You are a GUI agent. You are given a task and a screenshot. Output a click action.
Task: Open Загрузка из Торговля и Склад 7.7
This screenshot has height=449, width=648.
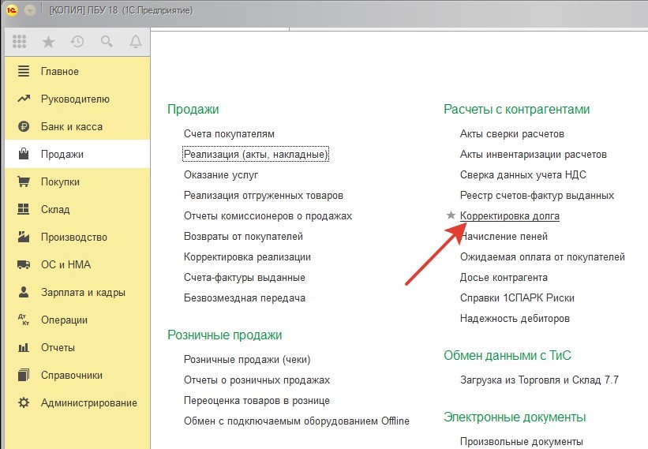(x=539, y=380)
